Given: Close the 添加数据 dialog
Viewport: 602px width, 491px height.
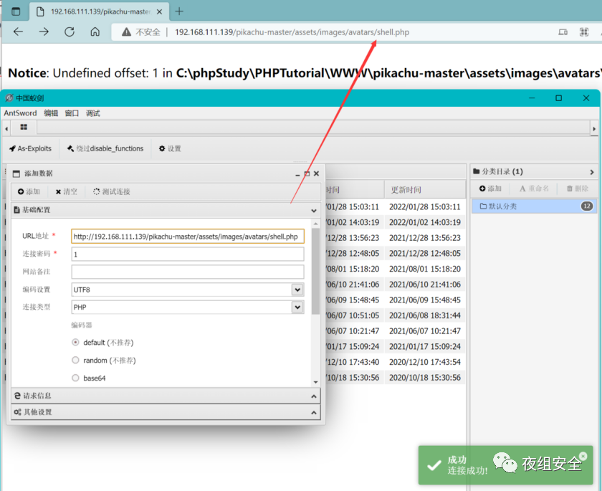Looking at the screenshot, I should (x=316, y=174).
